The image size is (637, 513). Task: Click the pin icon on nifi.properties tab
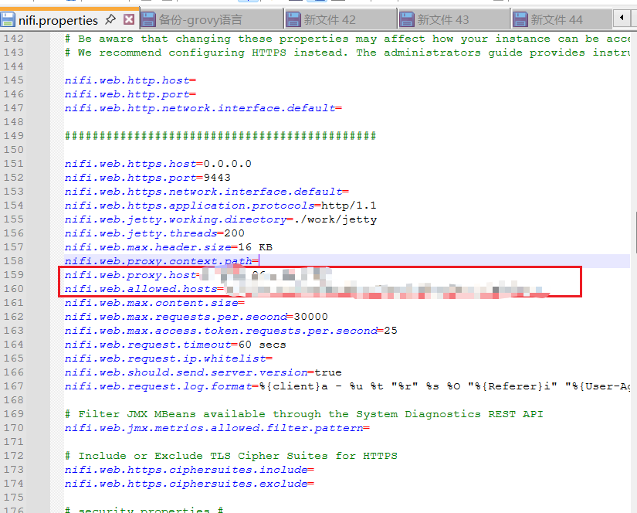click(x=110, y=19)
